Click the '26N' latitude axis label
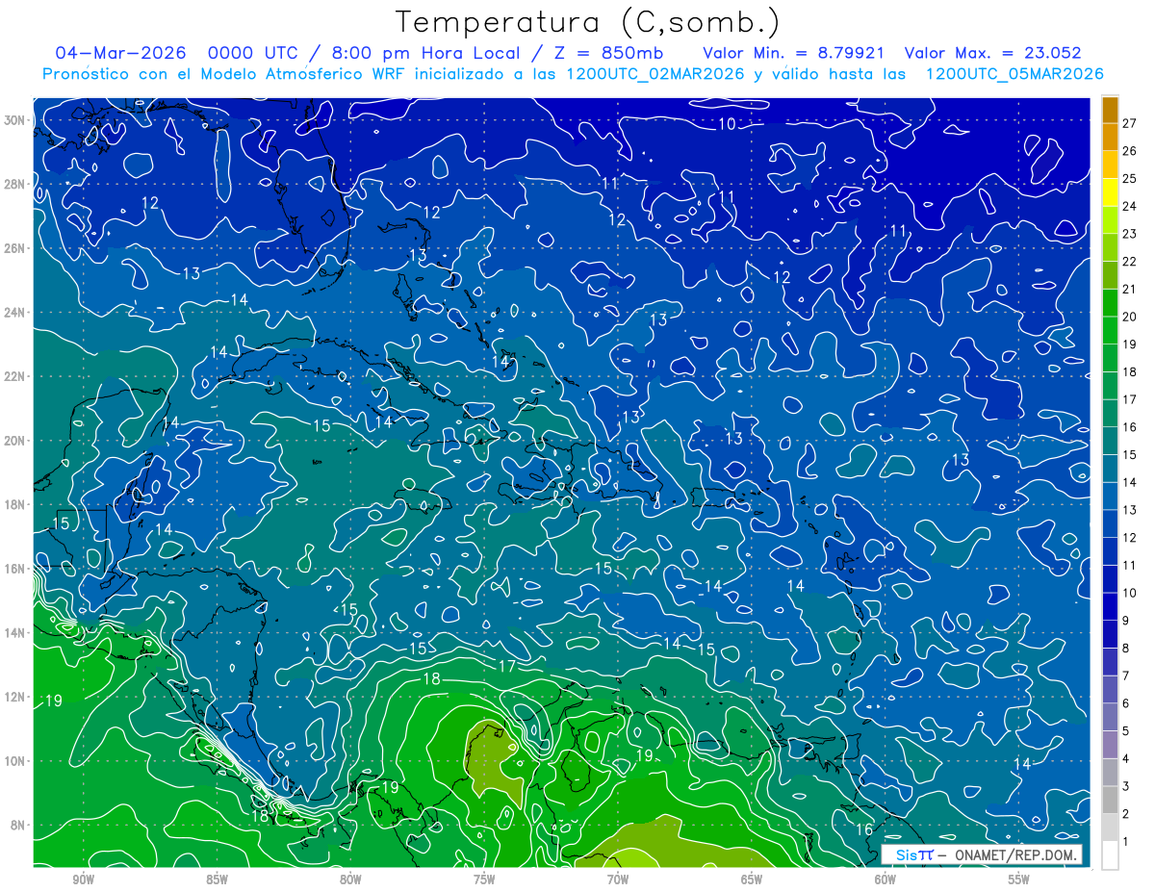This screenshot has height=892, width=1155. (13, 247)
